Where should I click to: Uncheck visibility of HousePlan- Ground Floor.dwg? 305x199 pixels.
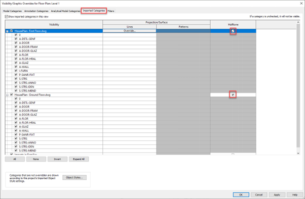(x=12, y=94)
